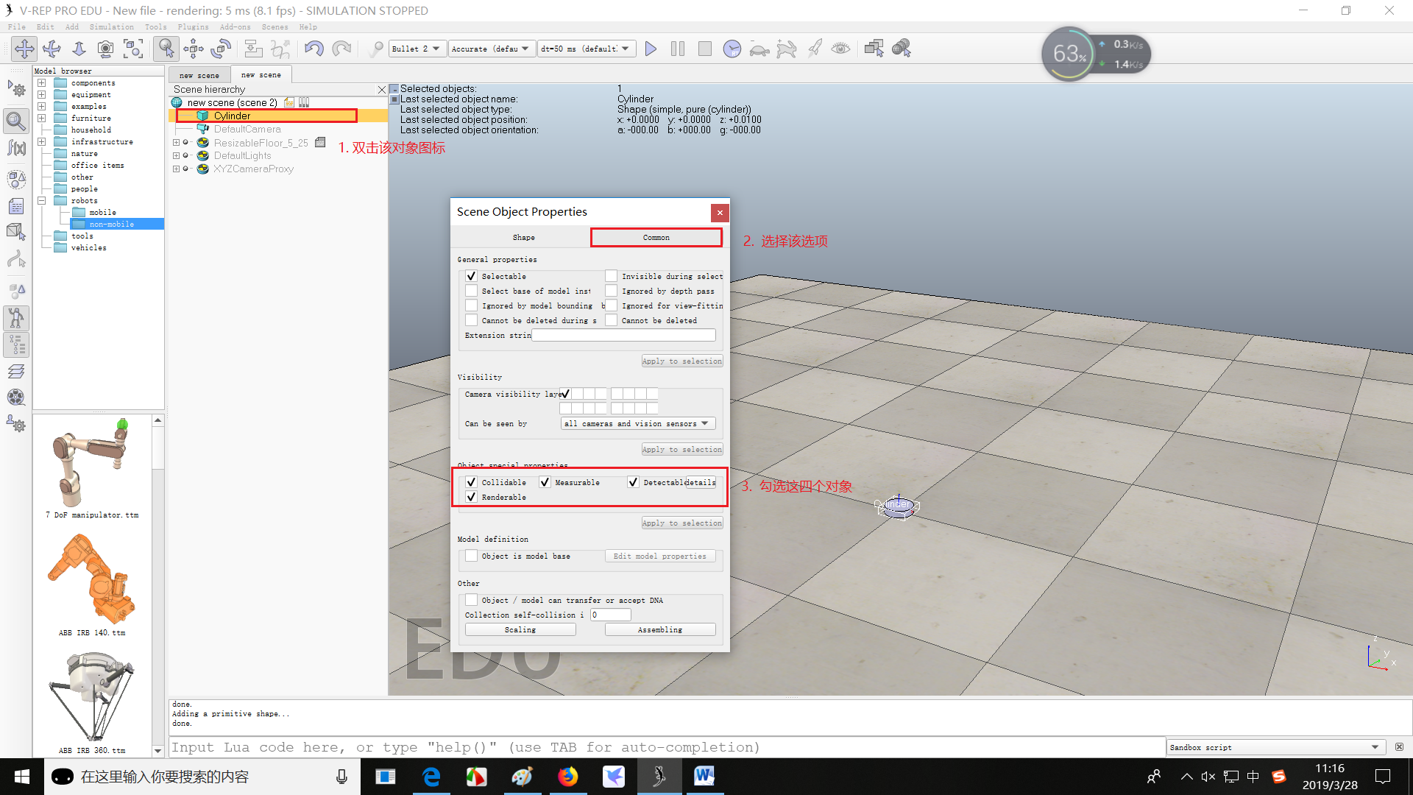Expand the components folder in the Model browser
This screenshot has width=1413, height=795.
(x=42, y=82)
